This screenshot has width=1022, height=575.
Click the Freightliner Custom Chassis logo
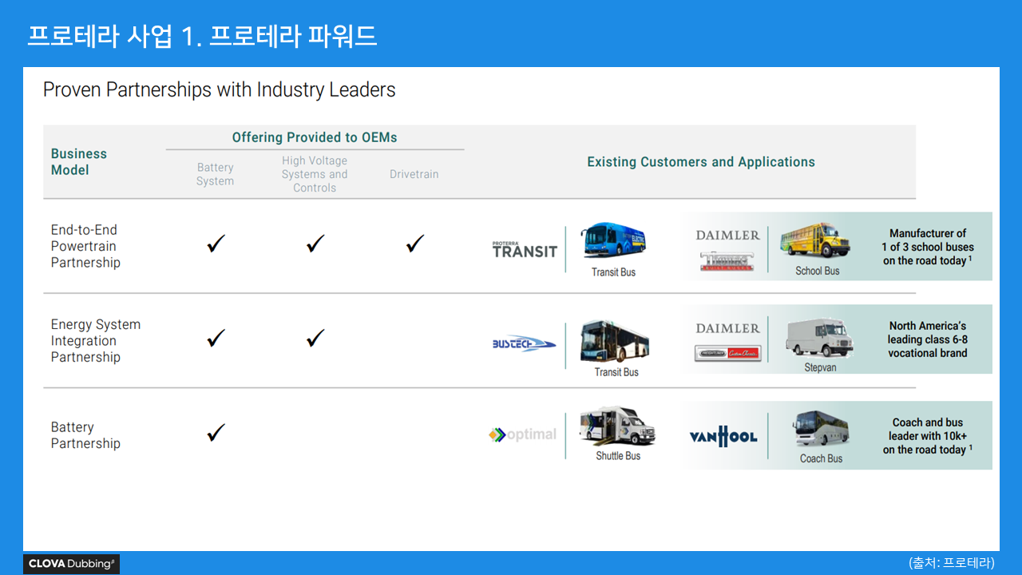pyautogui.click(x=727, y=353)
